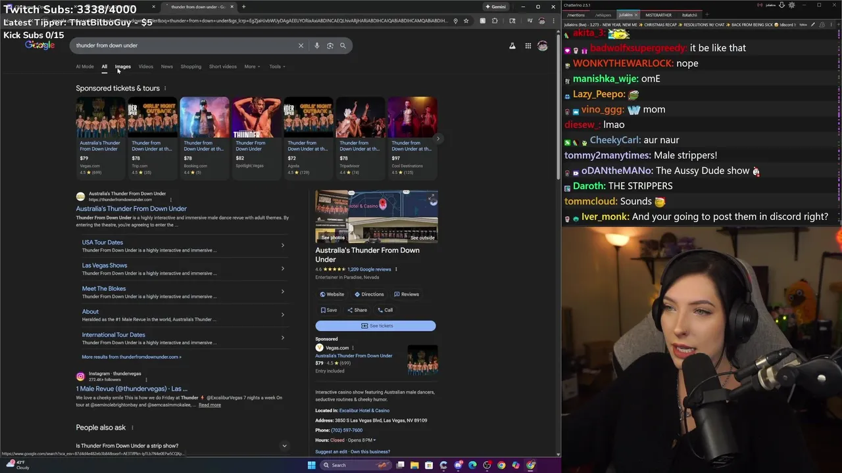
Task: Click See tickets button
Action: coord(376,326)
